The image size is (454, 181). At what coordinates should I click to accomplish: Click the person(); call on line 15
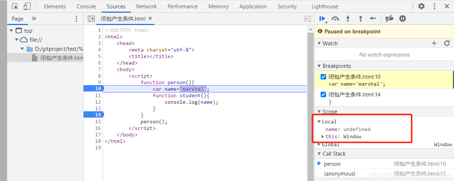pyautogui.click(x=154, y=122)
